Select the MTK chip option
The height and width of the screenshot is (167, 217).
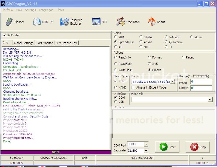coord(115,37)
